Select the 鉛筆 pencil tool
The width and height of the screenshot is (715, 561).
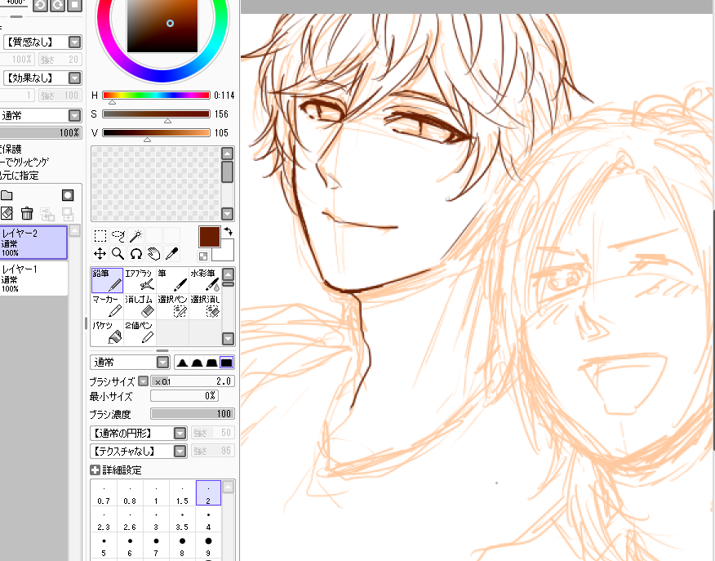[107, 280]
